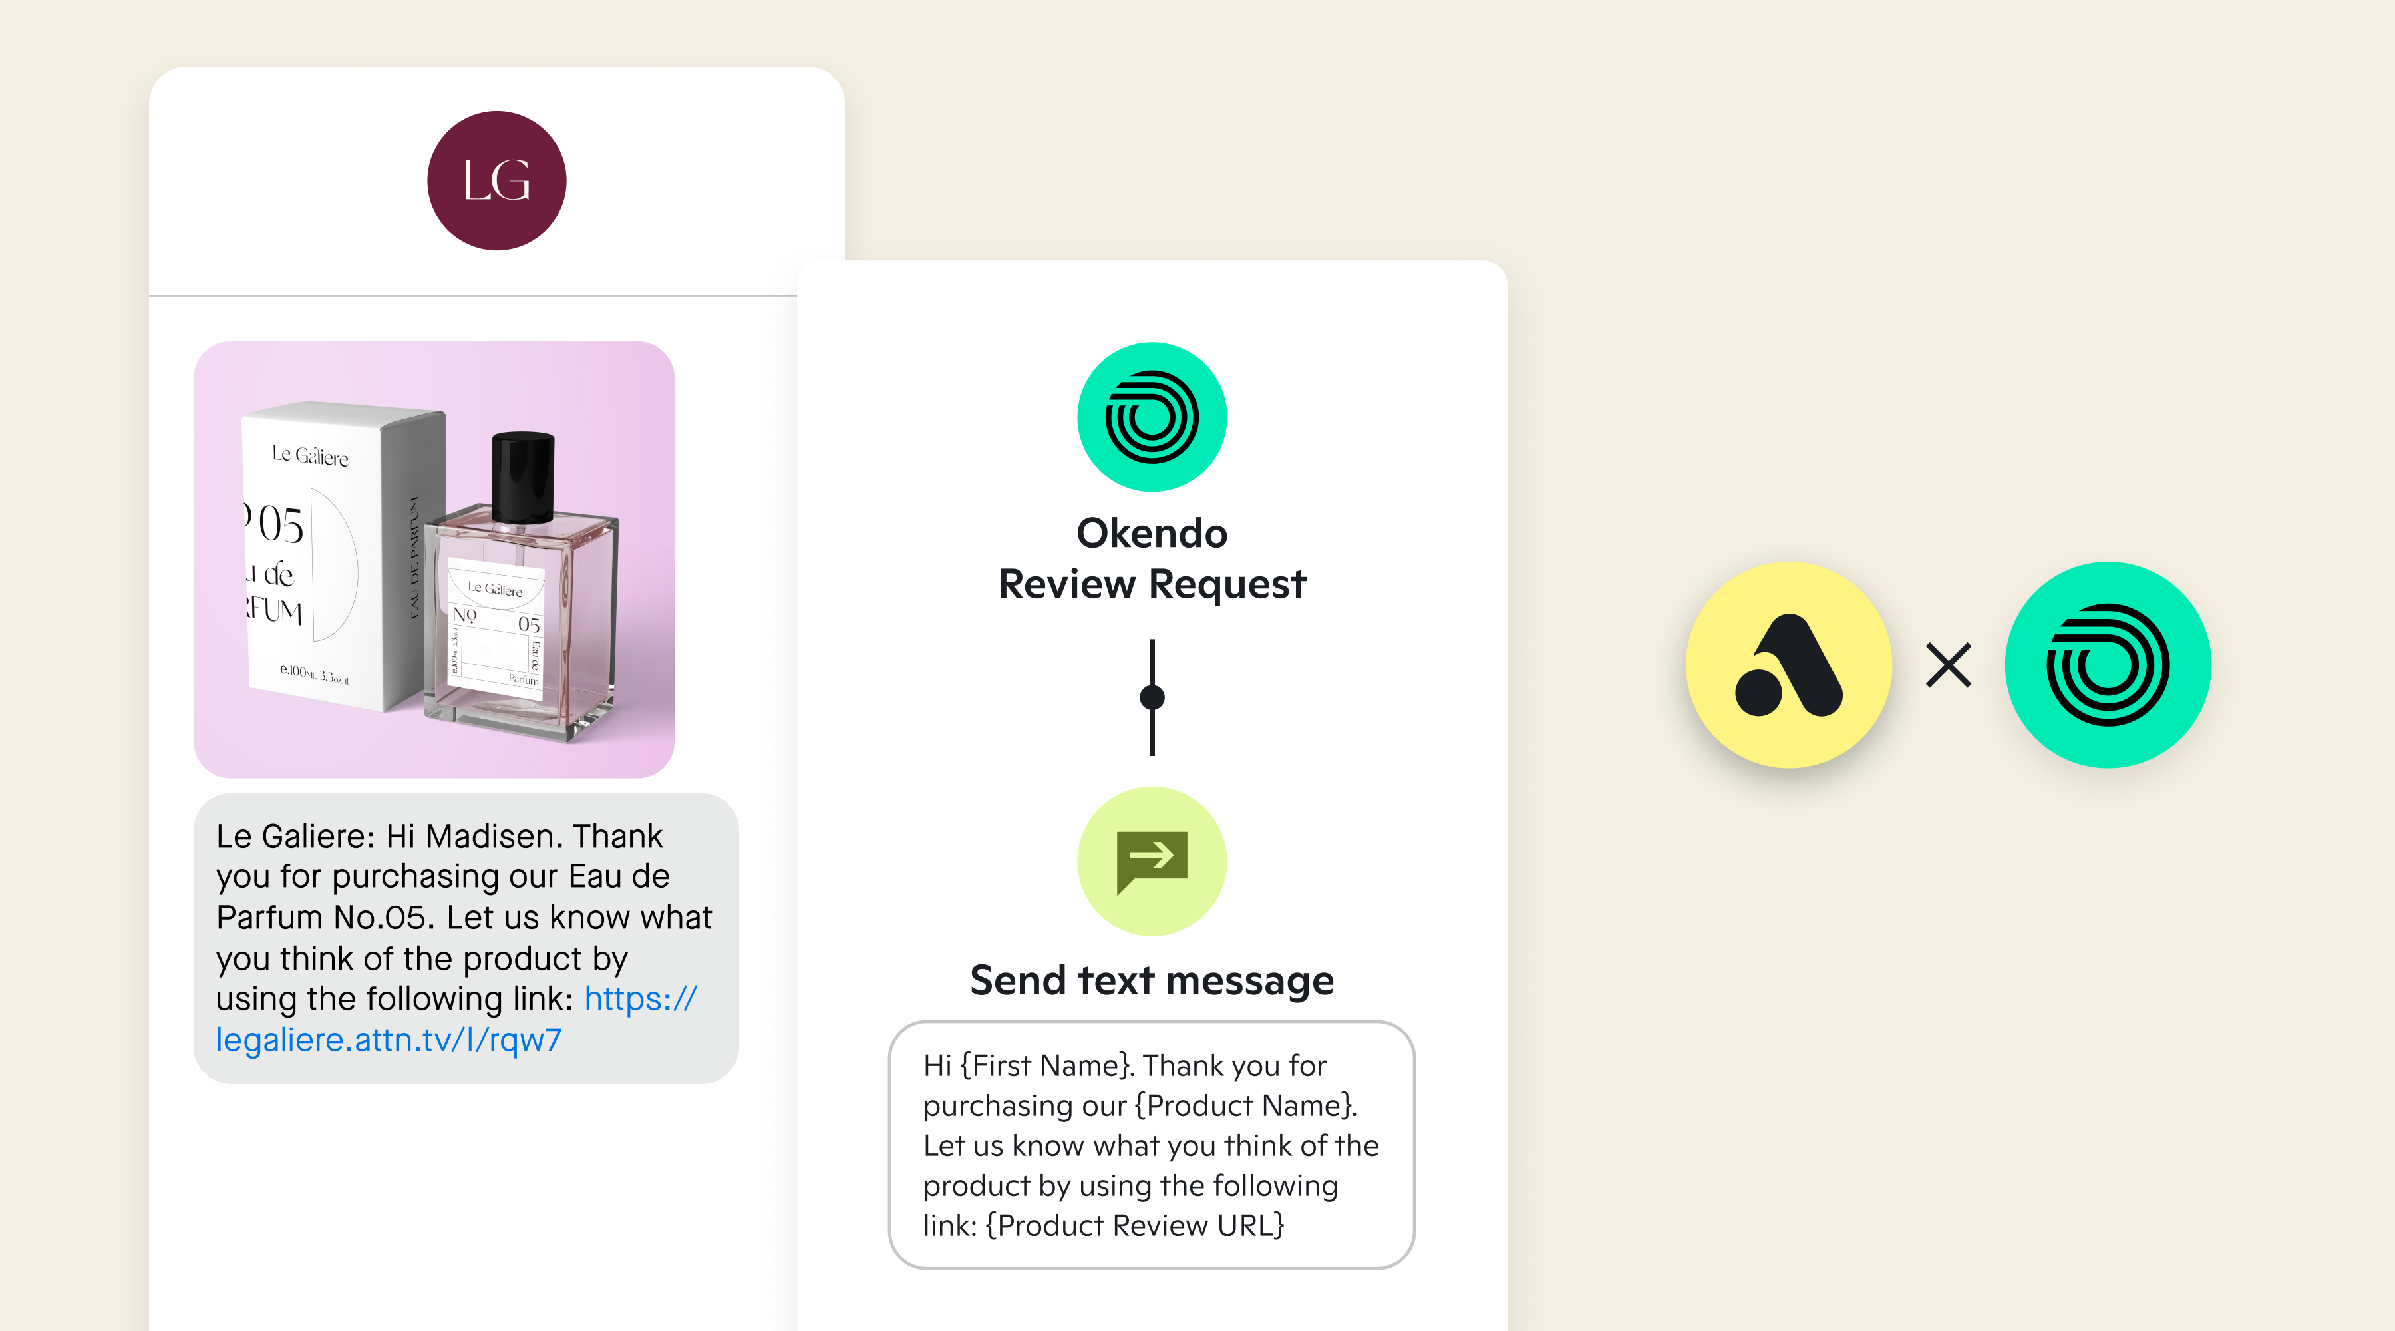Click the message template text box
Image resolution: width=2395 pixels, height=1331 pixels.
1152,1145
